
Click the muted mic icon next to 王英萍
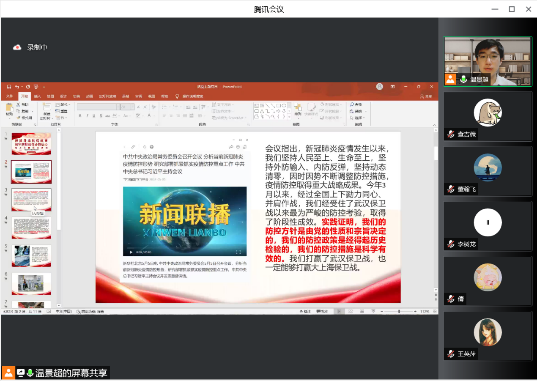451,354
